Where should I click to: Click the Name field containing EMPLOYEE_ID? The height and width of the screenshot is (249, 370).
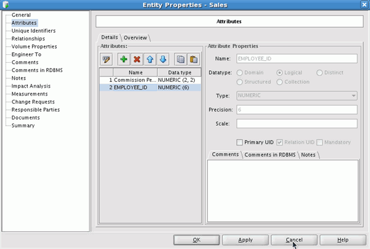click(x=297, y=59)
